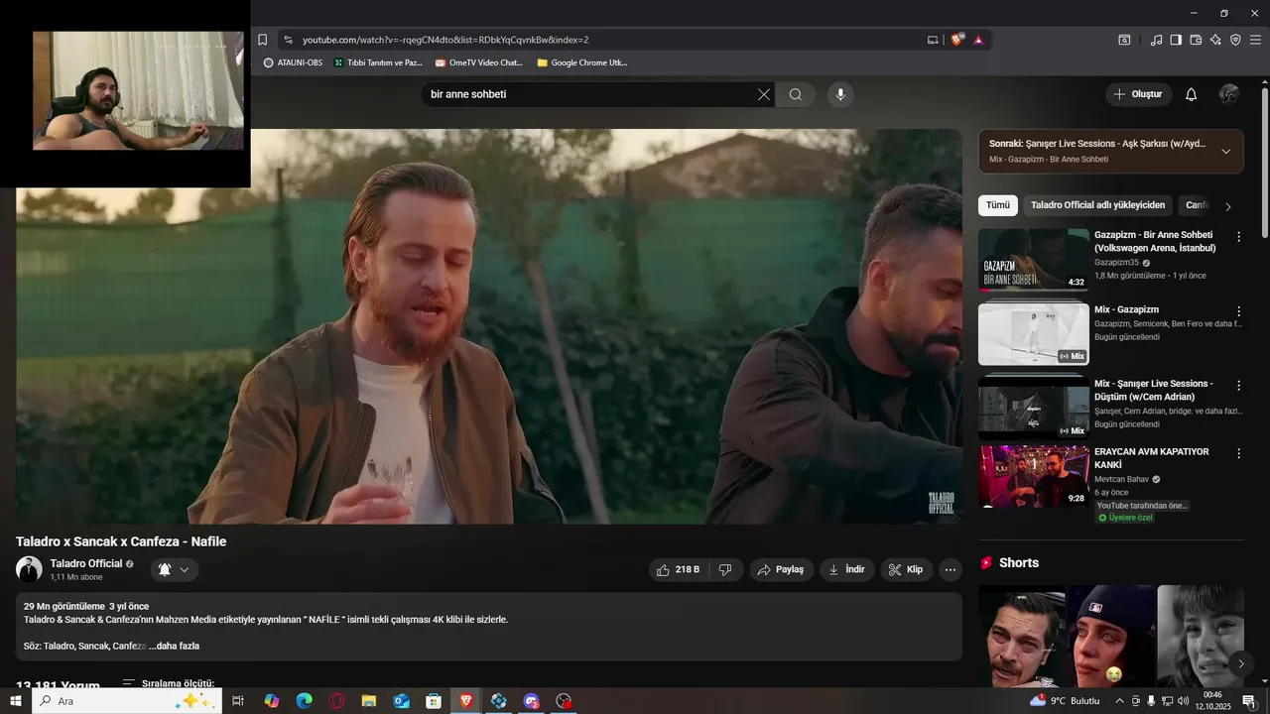
Task: Open options menu for Şanışer Live Sessions mix
Action: coord(1238,385)
